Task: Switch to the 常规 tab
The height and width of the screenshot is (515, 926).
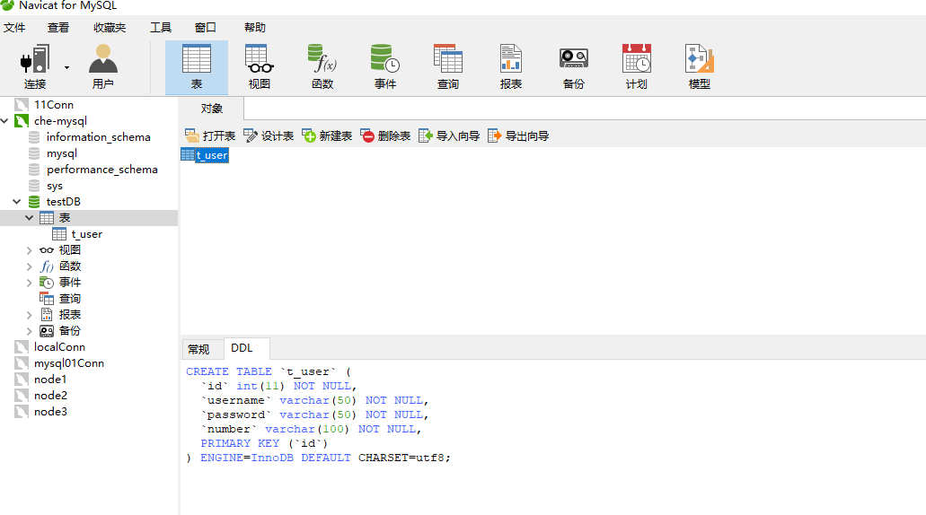Action: pos(198,349)
